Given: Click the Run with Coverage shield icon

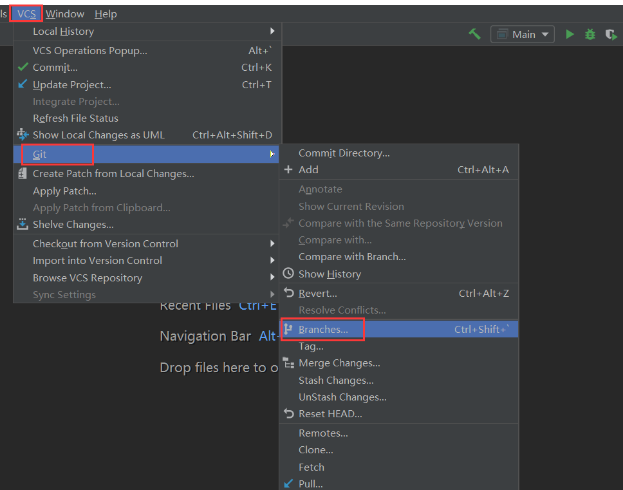Looking at the screenshot, I should 611,35.
